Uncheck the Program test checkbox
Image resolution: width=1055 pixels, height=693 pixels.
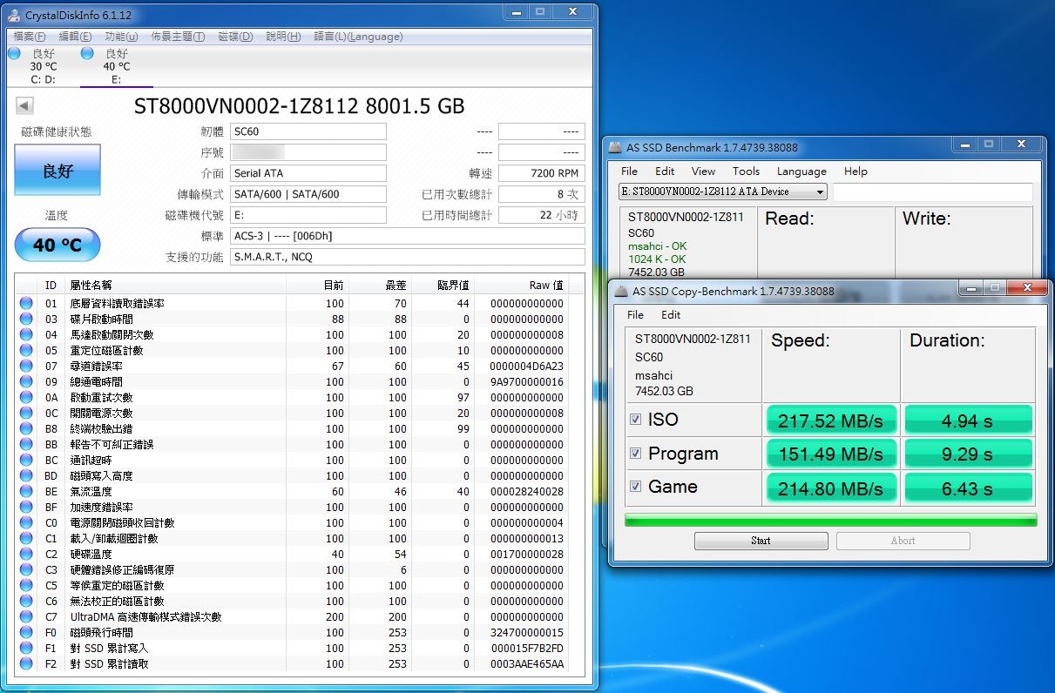pyautogui.click(x=636, y=453)
